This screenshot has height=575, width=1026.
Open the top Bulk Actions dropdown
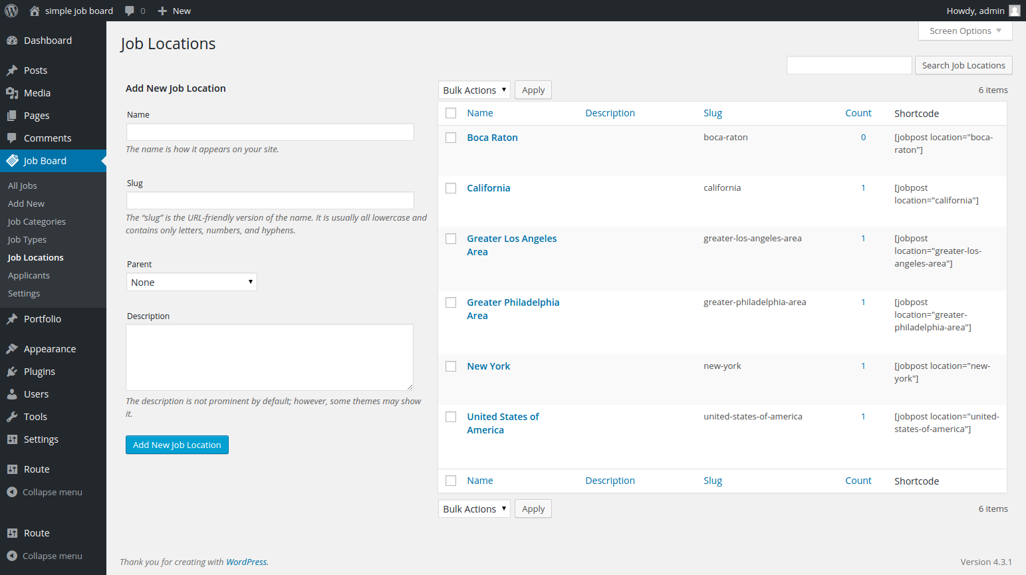pyautogui.click(x=474, y=90)
